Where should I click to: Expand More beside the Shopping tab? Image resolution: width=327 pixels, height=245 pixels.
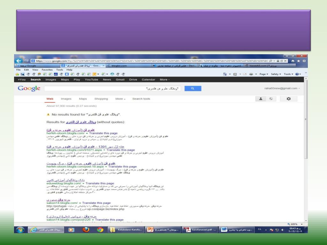(120, 99)
